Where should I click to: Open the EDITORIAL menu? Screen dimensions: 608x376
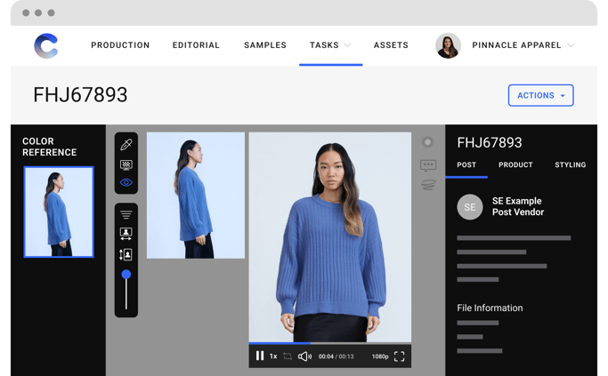coord(196,45)
